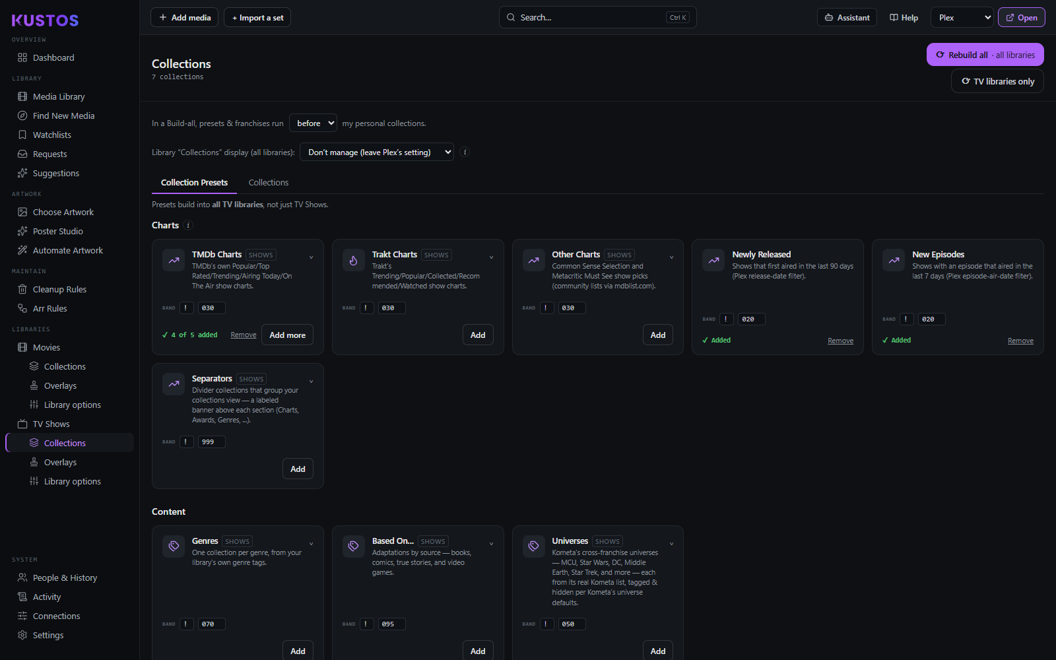Click Rebuild all libraries button
Viewport: 1056px width, 660px height.
coord(985,55)
